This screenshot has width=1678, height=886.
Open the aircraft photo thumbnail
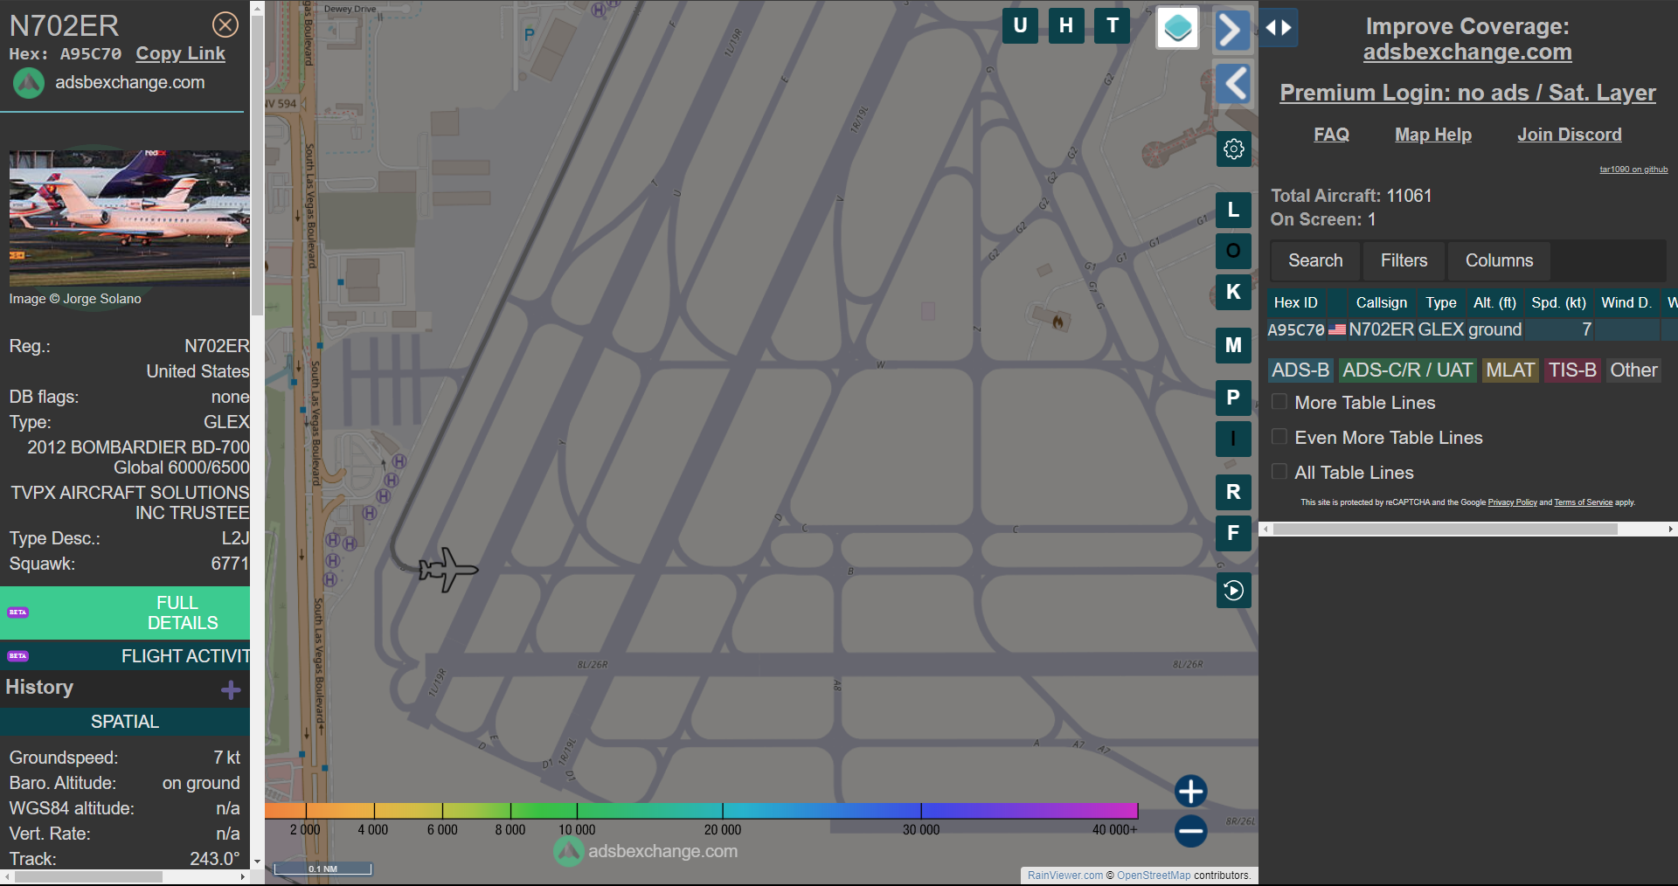(x=129, y=217)
